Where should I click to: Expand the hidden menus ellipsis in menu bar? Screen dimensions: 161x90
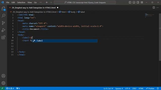41,2
